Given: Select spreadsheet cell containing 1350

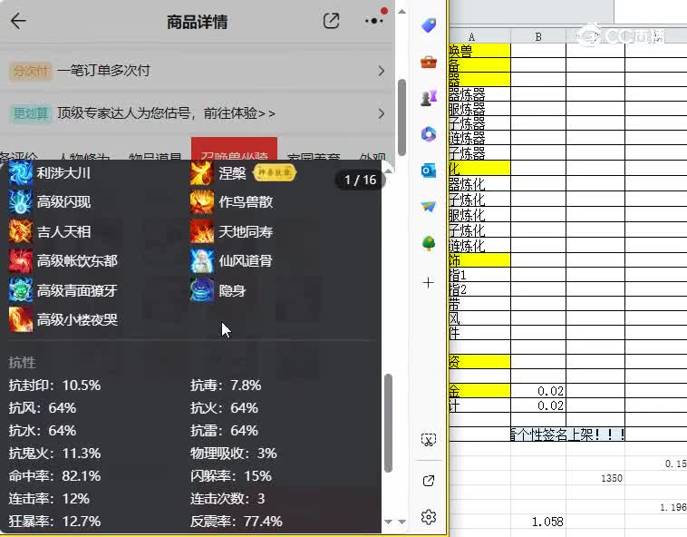Looking at the screenshot, I should tap(595, 478).
